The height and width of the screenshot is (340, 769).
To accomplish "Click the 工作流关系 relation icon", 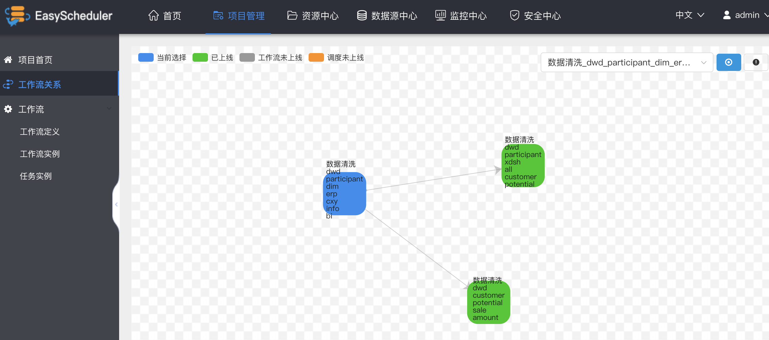I will (8, 84).
